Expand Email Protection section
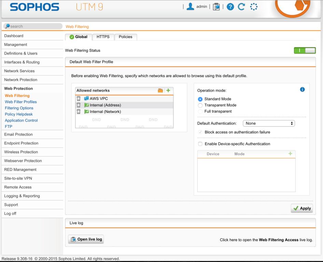323x262 pixels. [32, 134]
